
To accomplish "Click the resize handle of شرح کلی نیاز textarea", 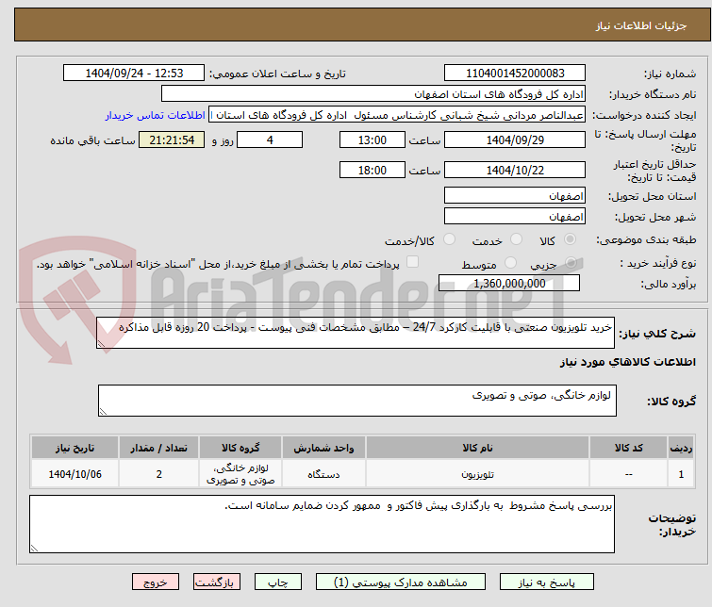I will [101, 344].
